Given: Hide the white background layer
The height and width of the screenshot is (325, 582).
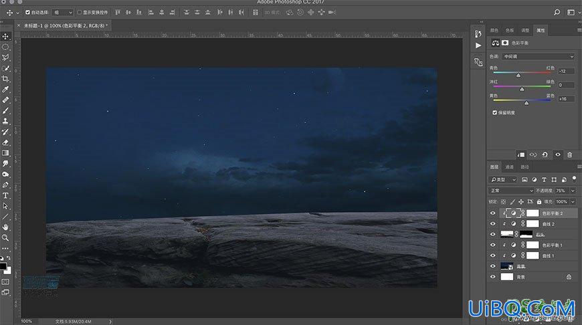Looking at the screenshot, I should click(x=493, y=277).
